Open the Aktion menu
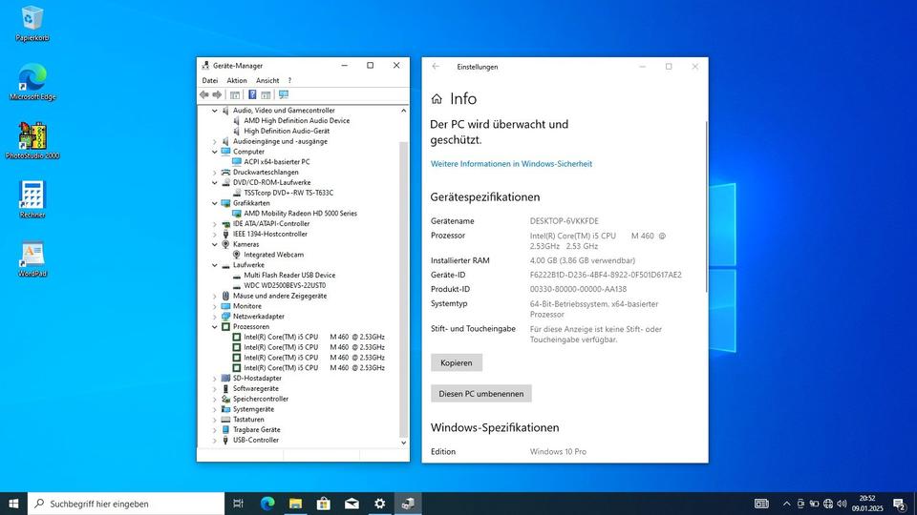Viewport: 917px width, 515px height. tap(237, 80)
